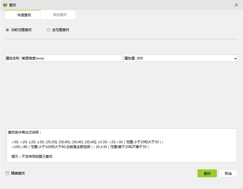Click the green 查找 button
The image size is (243, 189).
coord(207,173)
